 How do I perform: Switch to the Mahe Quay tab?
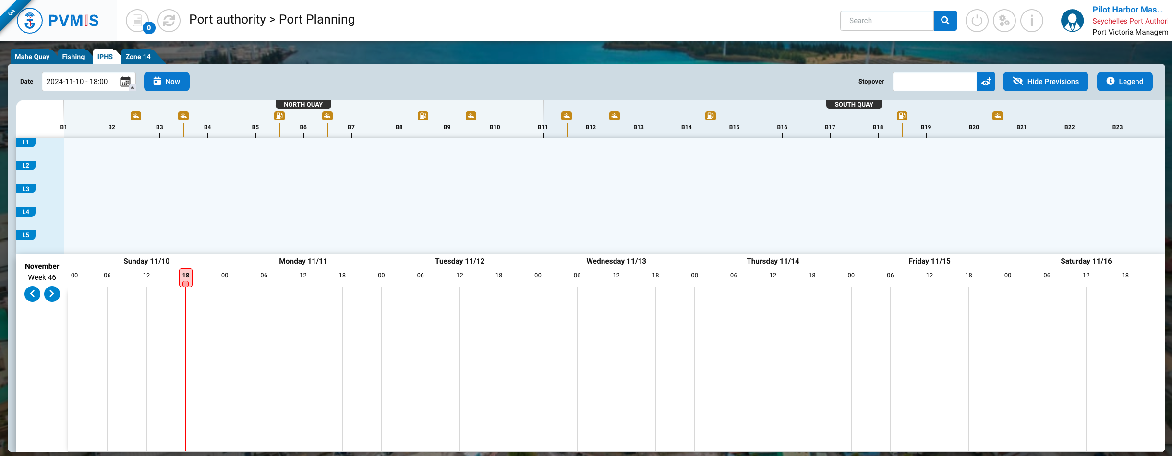[x=32, y=57]
